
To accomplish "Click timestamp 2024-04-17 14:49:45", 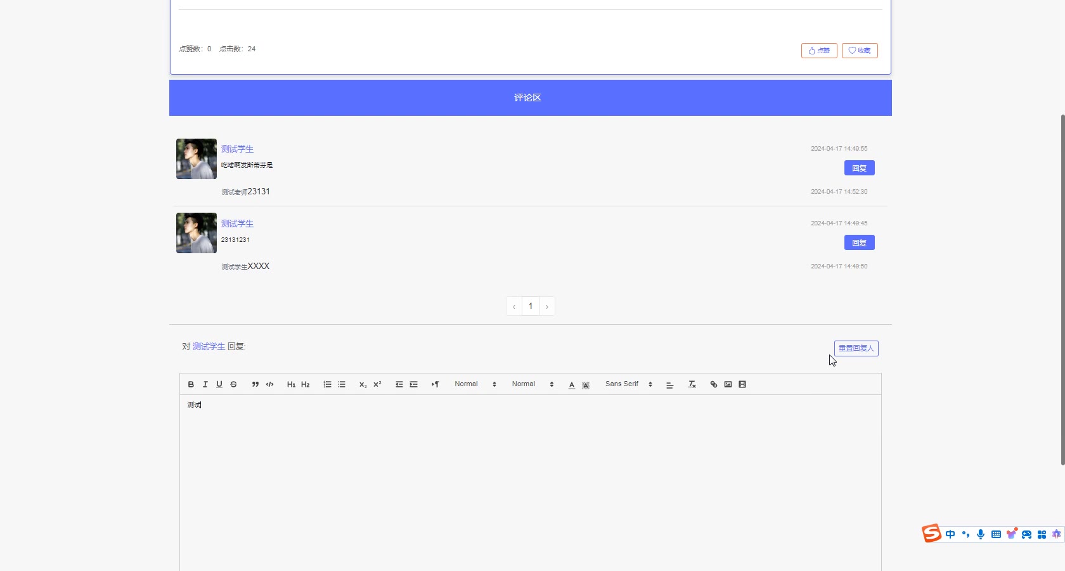I will point(839,223).
